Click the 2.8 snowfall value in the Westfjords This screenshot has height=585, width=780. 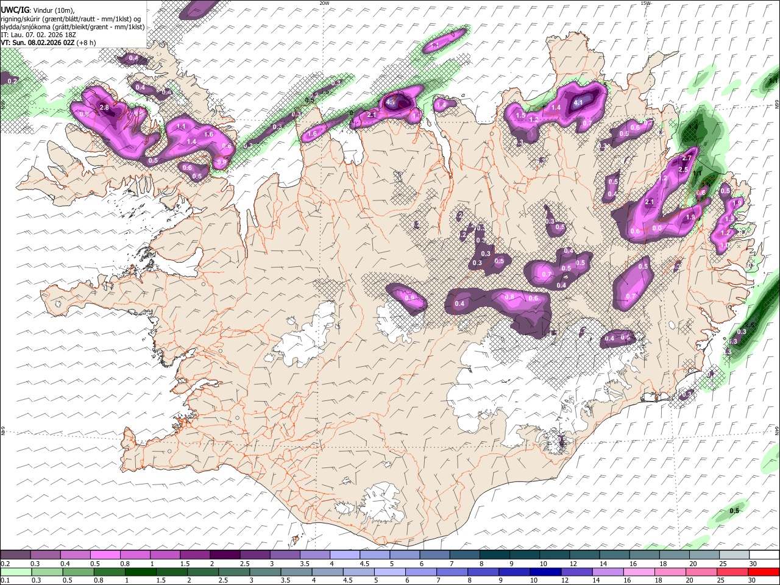click(104, 108)
